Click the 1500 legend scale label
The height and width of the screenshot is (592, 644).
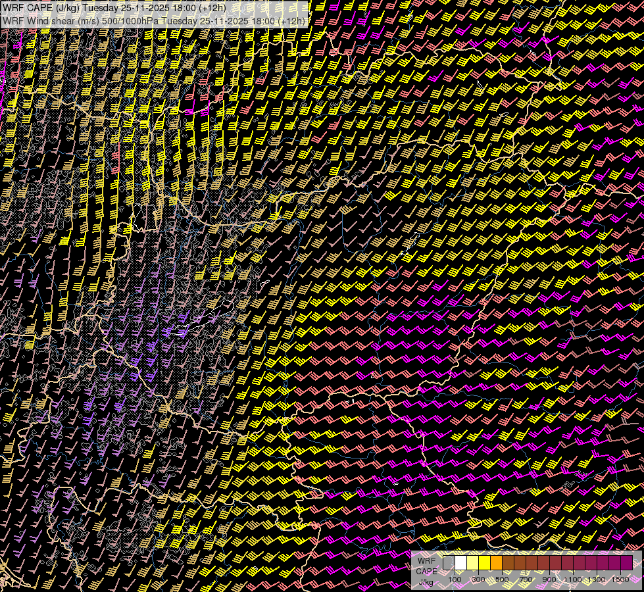coord(620,580)
